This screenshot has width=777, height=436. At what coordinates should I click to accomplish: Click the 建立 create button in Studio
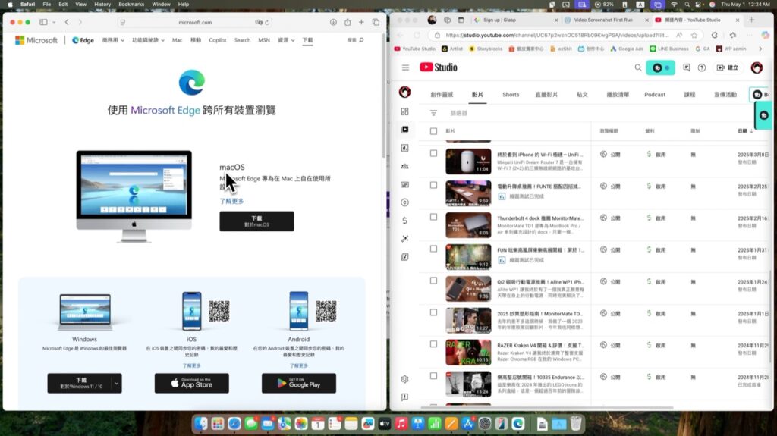pyautogui.click(x=728, y=67)
